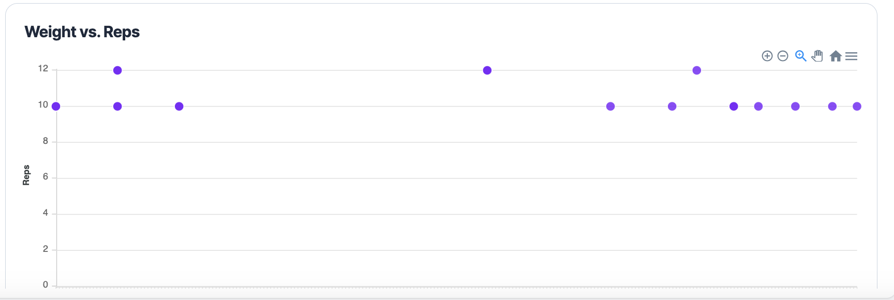The height and width of the screenshot is (300, 894).
Task: Activate the selection zoom magnifier tool
Action: click(x=800, y=56)
